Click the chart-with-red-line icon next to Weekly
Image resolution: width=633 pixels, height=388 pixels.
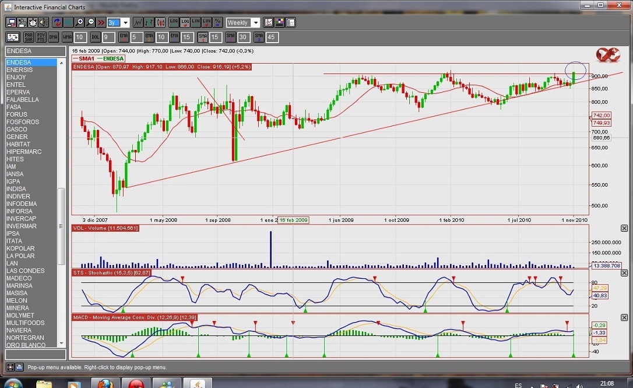click(x=269, y=23)
